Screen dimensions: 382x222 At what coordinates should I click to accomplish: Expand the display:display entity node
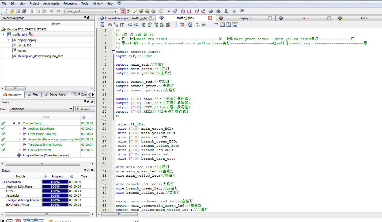pyautogui.click(x=9, y=40)
